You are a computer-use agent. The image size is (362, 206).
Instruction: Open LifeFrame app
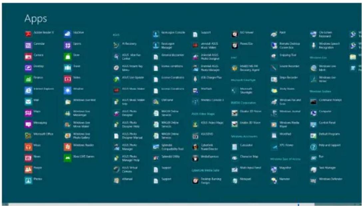[x=163, y=101]
